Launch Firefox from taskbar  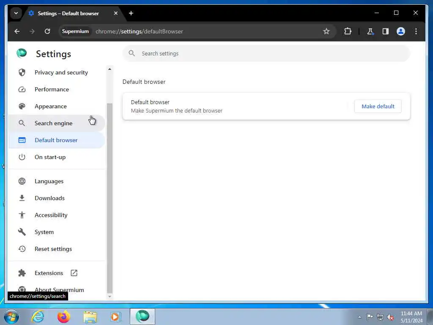click(64, 317)
